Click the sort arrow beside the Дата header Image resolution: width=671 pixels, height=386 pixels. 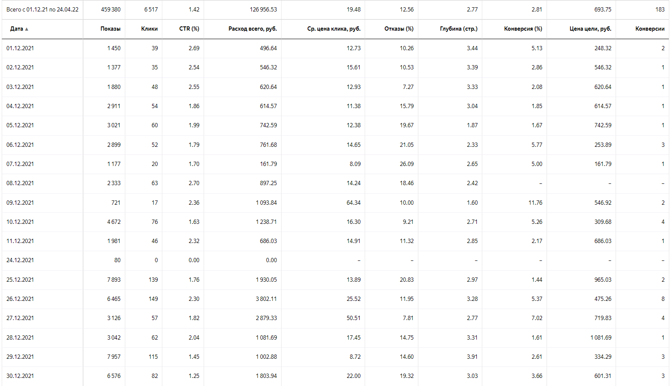[x=27, y=29]
